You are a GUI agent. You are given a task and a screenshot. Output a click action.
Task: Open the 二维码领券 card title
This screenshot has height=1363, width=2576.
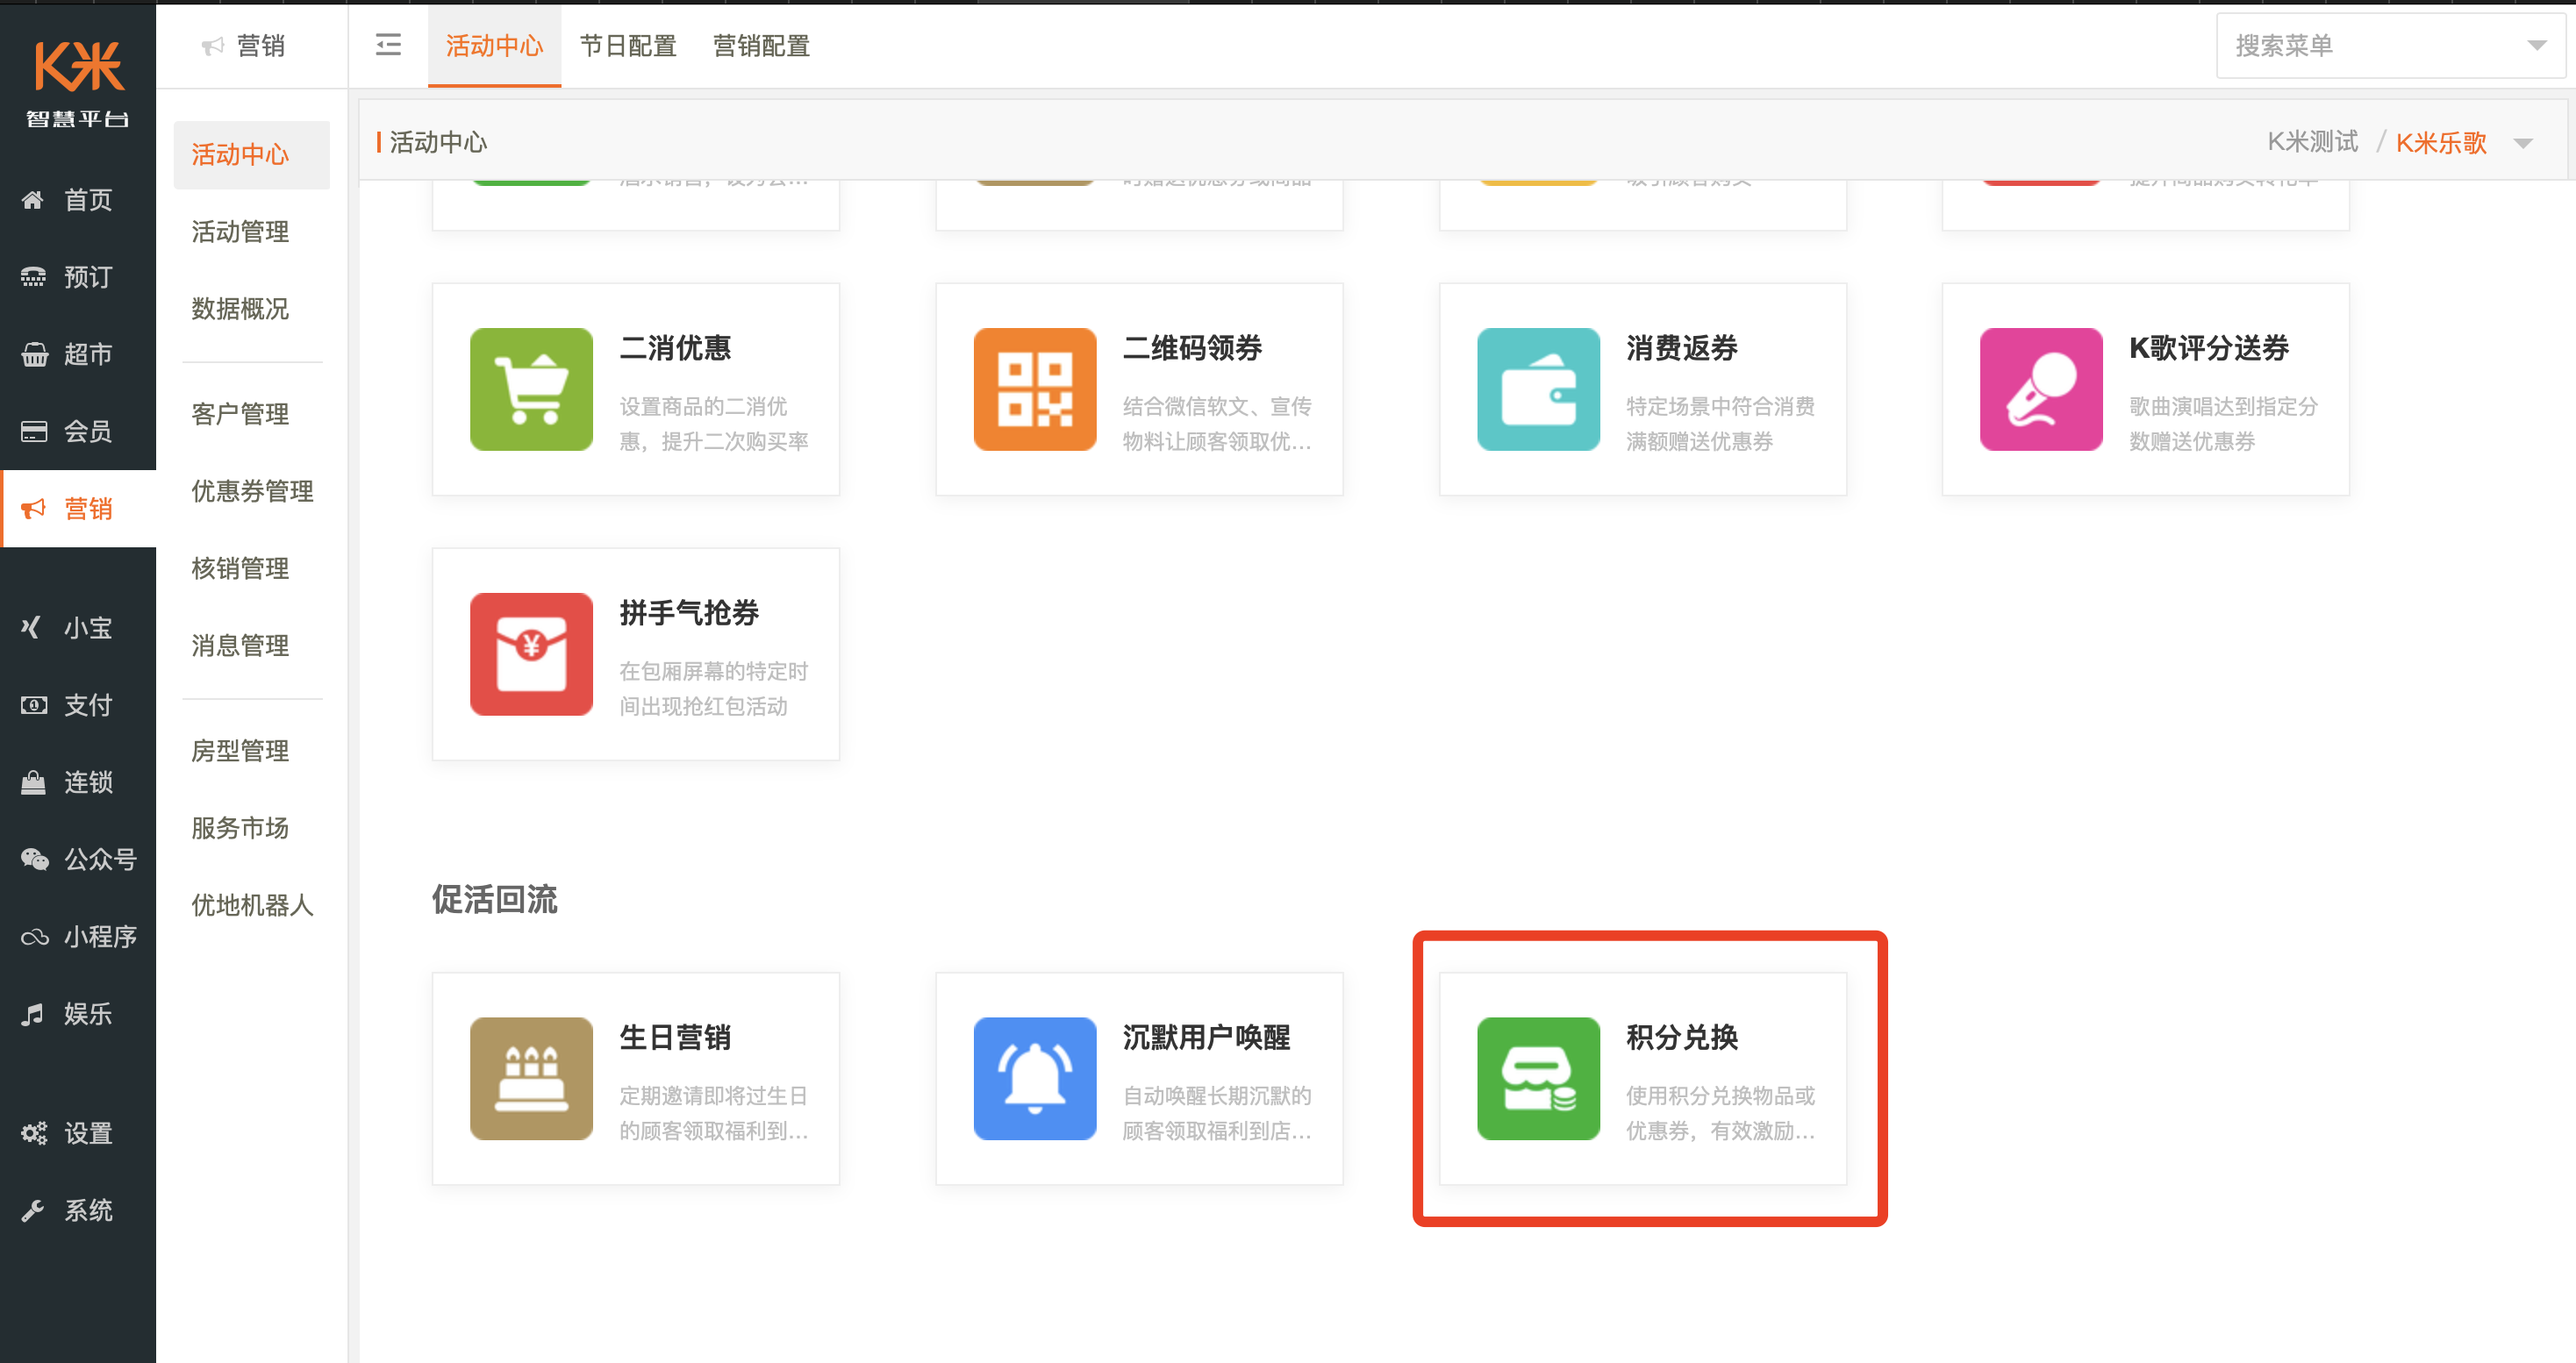(x=1192, y=348)
